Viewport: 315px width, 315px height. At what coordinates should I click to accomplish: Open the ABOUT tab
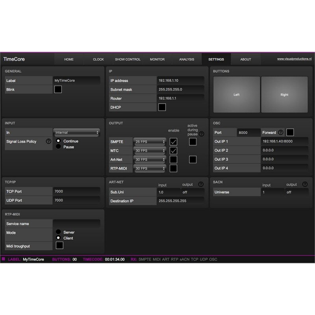click(x=245, y=59)
